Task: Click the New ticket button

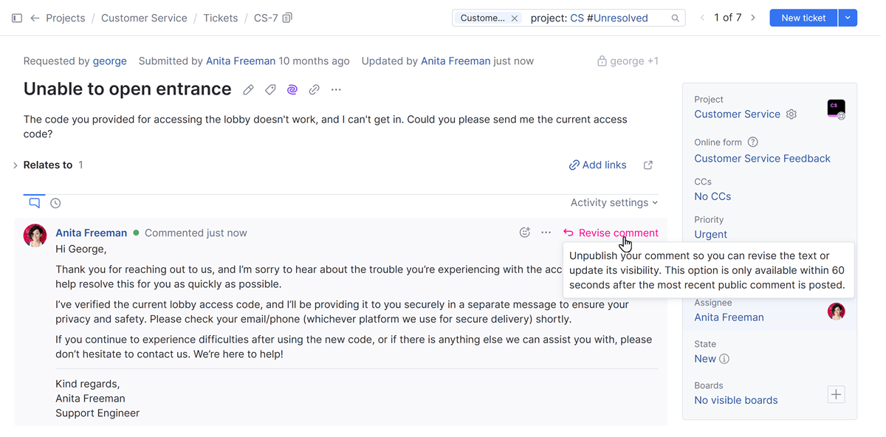Action: [x=803, y=18]
